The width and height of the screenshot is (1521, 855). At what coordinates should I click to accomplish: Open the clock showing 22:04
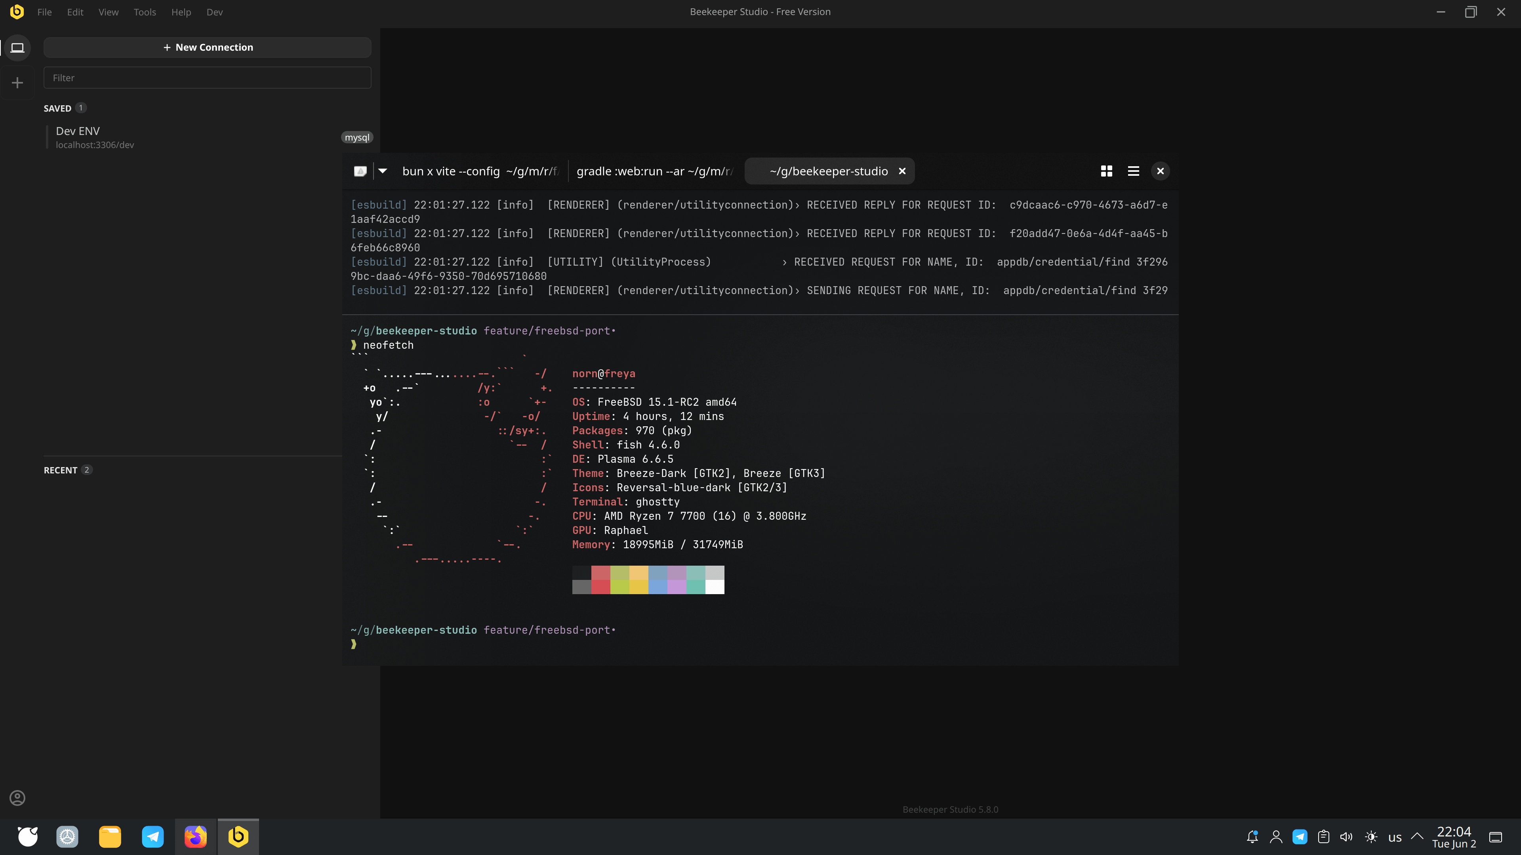coord(1454,837)
